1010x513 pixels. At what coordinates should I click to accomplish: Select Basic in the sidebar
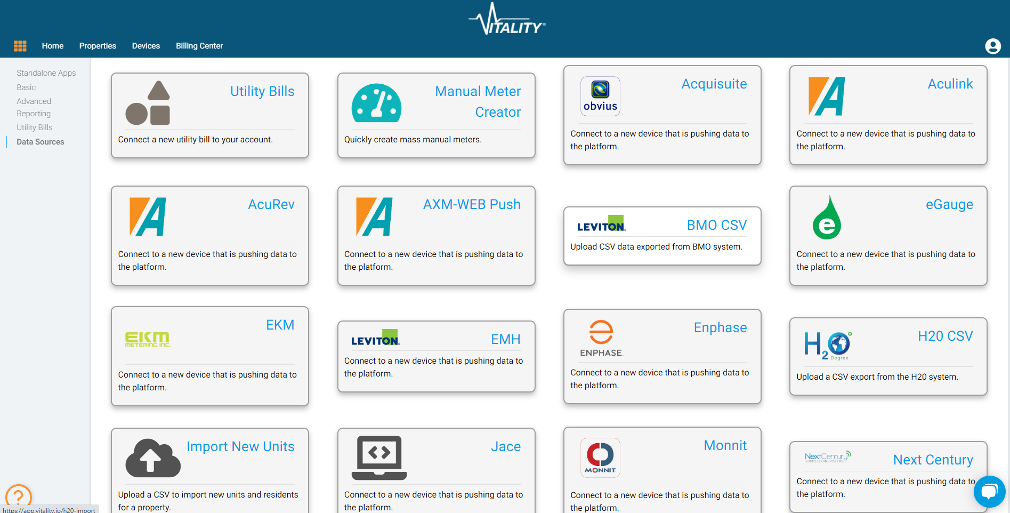click(26, 87)
